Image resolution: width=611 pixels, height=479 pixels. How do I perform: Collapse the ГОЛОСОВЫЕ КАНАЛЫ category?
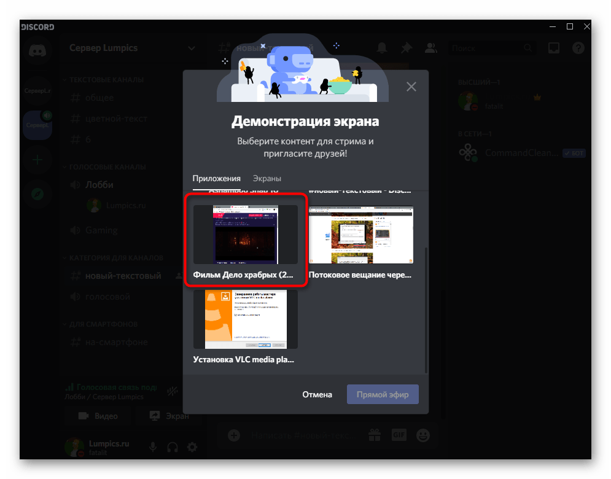[107, 167]
